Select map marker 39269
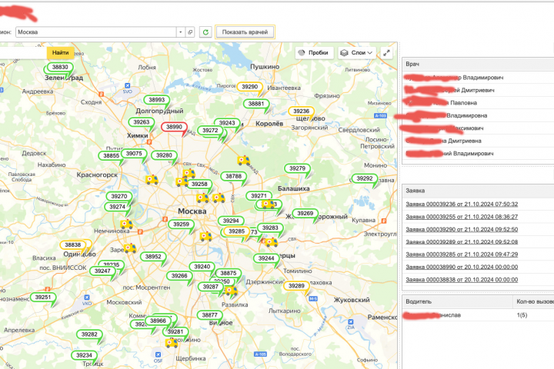Viewport: 554px width, 369px height. (305, 213)
